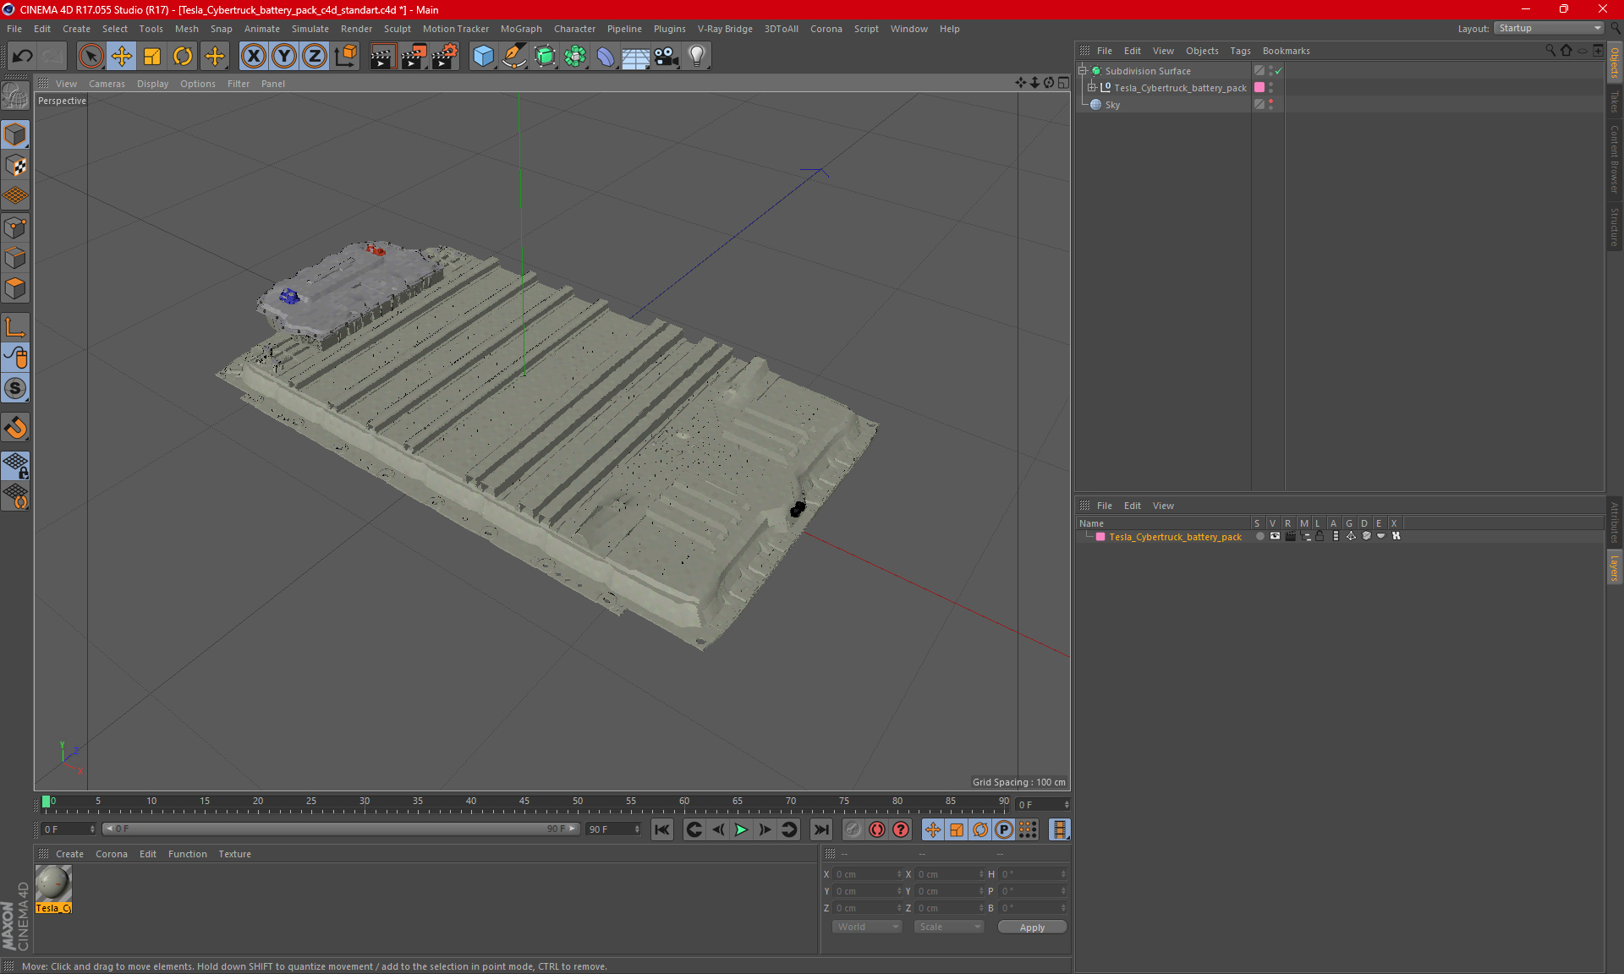Viewport: 1624px width, 974px height.
Task: Click frame 45 on the timeline ruler
Action: [524, 802]
